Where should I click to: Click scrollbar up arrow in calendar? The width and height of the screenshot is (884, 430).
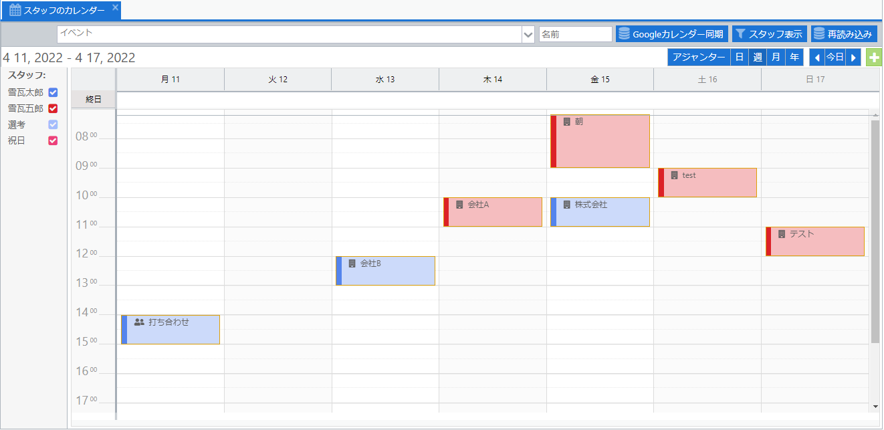[x=875, y=116]
